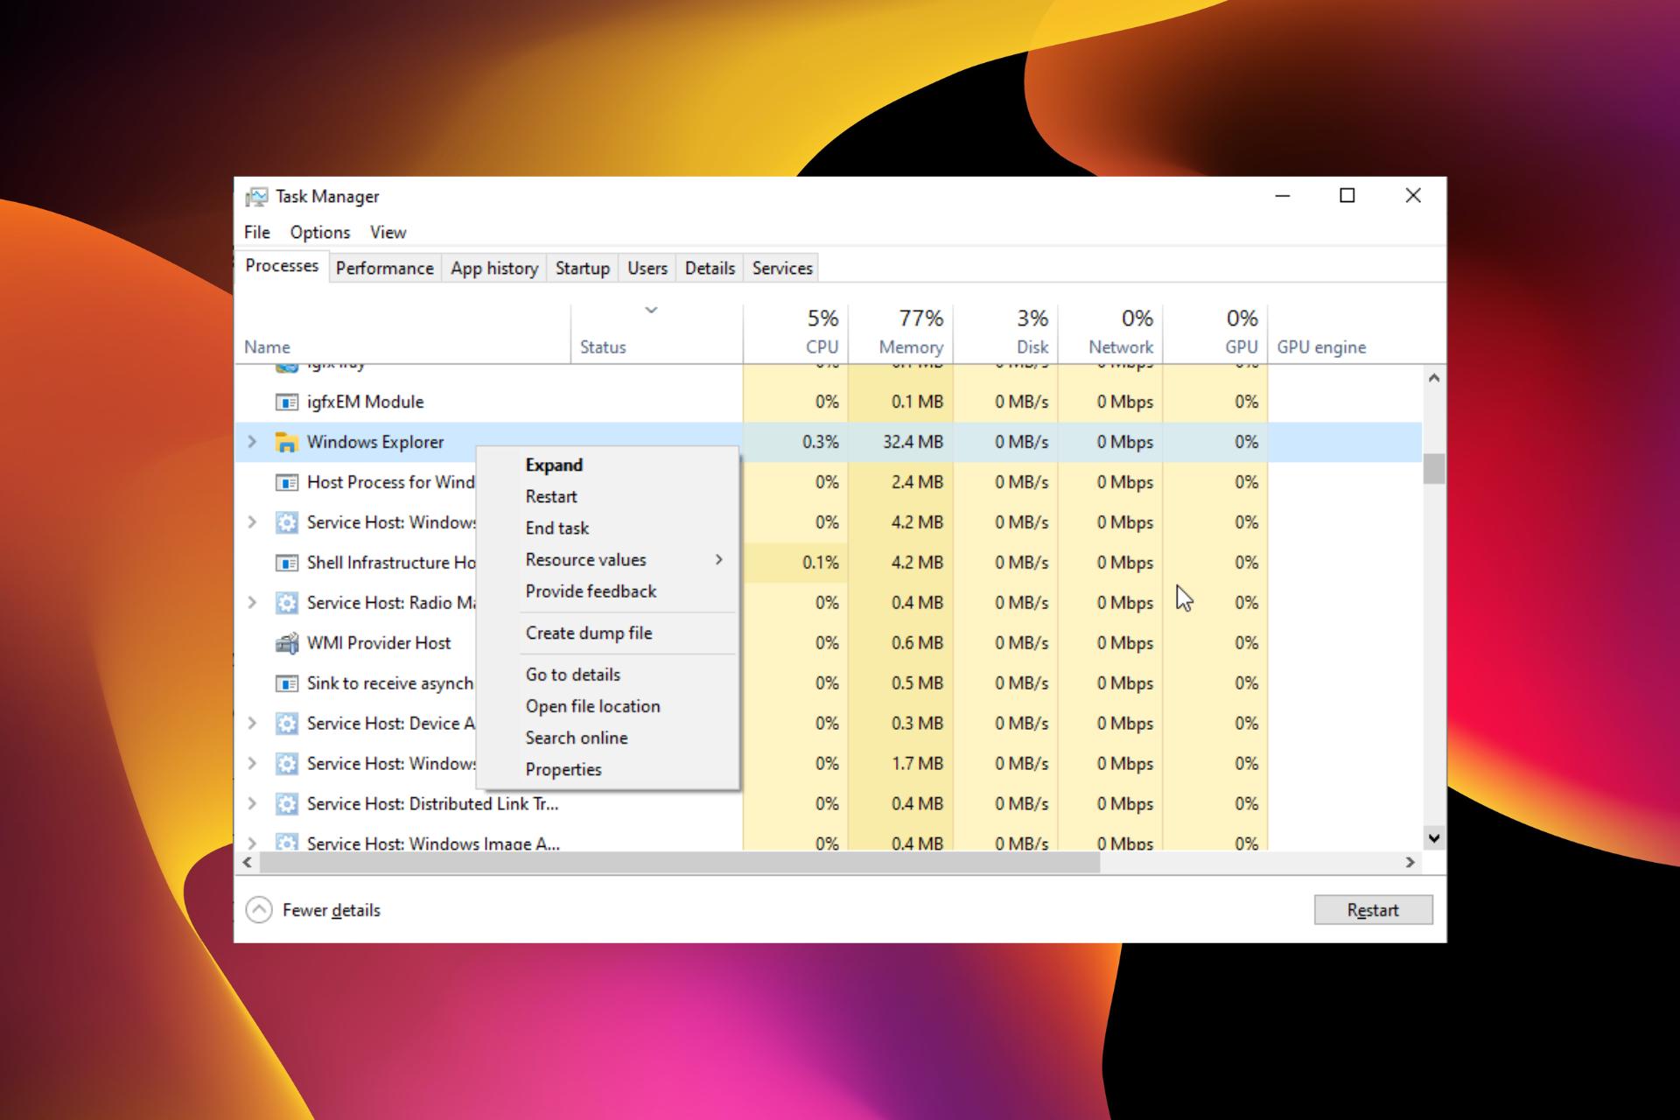Click the horizontal scrollbar thumb
The height and width of the screenshot is (1120, 1680).
click(680, 863)
